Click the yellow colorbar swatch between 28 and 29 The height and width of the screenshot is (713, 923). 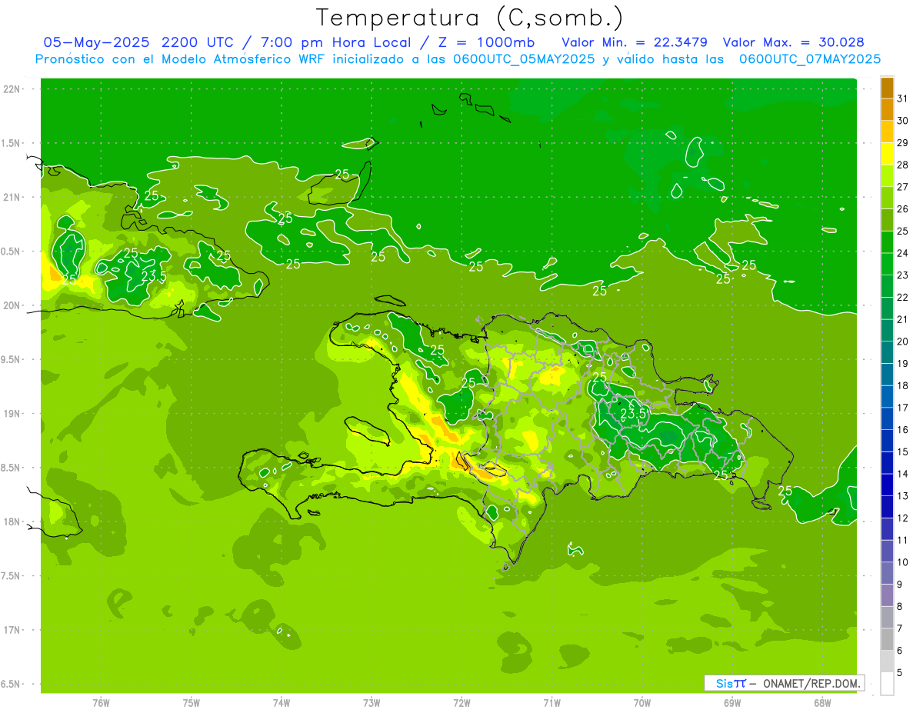click(x=887, y=154)
